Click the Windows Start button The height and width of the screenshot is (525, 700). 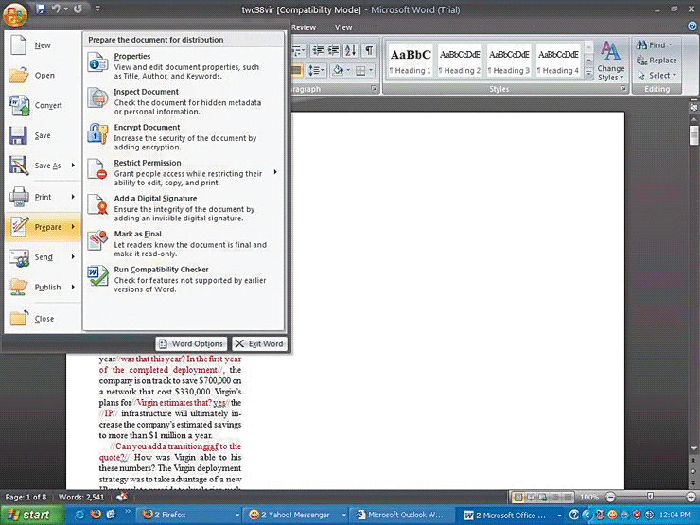point(31,515)
